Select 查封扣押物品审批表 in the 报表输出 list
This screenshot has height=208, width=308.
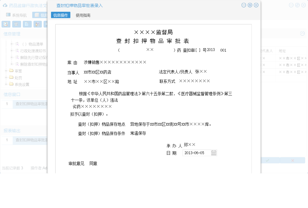31,140
